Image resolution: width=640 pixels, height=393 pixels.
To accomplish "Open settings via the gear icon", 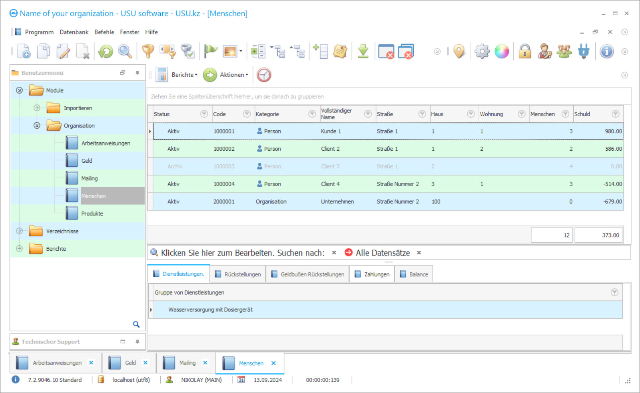I will (482, 51).
